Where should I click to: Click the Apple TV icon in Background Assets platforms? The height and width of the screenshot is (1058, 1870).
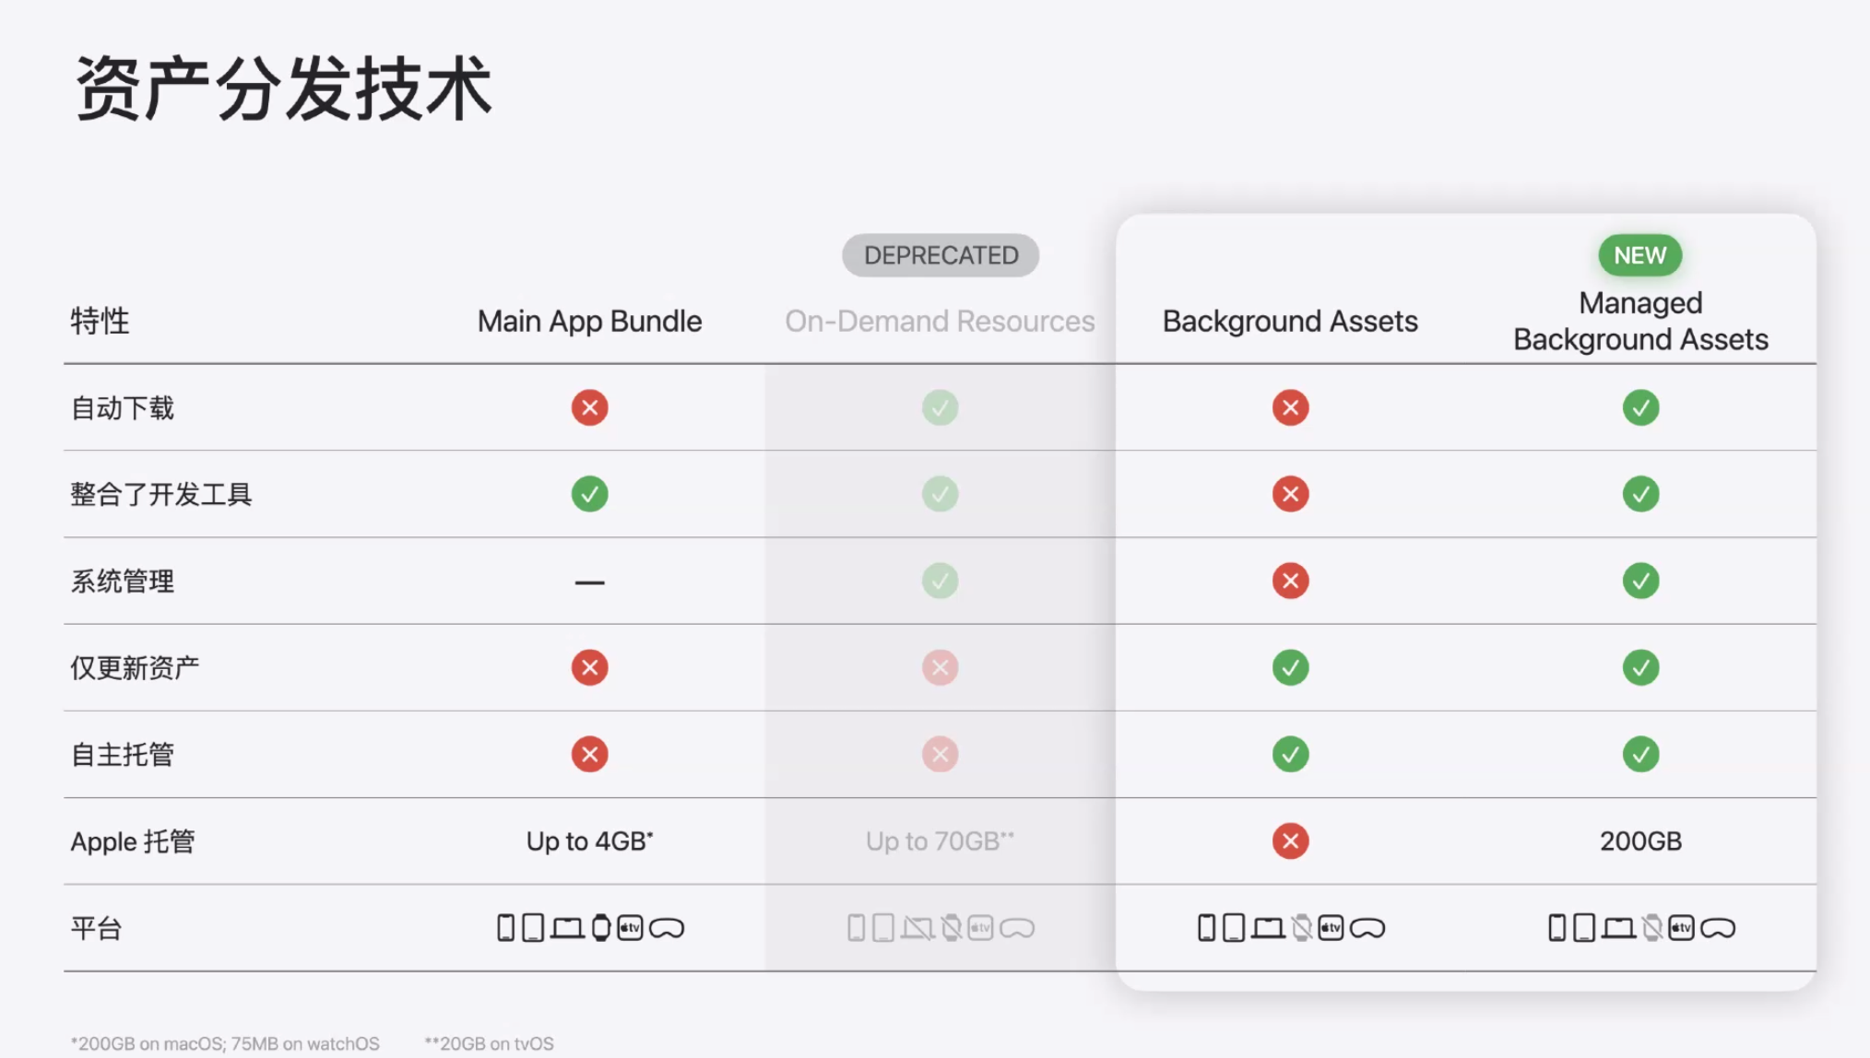(x=1331, y=927)
